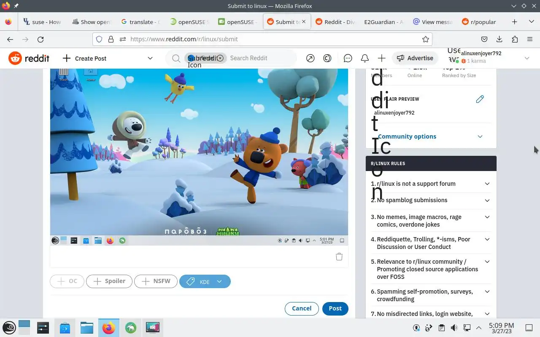
Task: Switch to the View message tab
Action: click(433, 22)
